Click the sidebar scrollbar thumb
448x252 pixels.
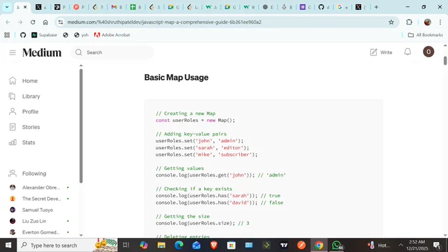pyautogui.click(x=81, y=126)
